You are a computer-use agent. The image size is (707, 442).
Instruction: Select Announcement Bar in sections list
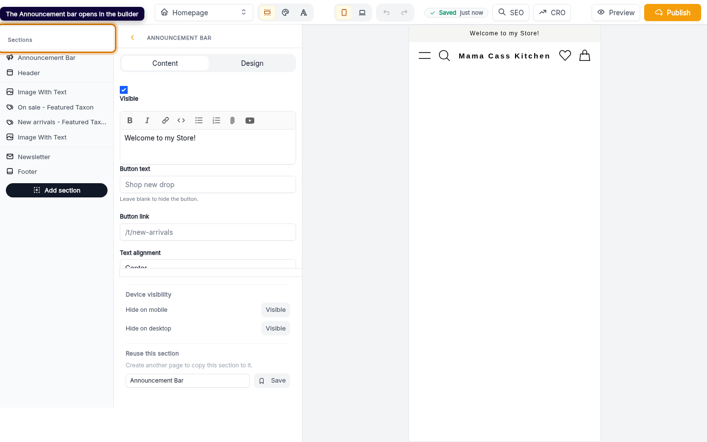tap(56, 58)
